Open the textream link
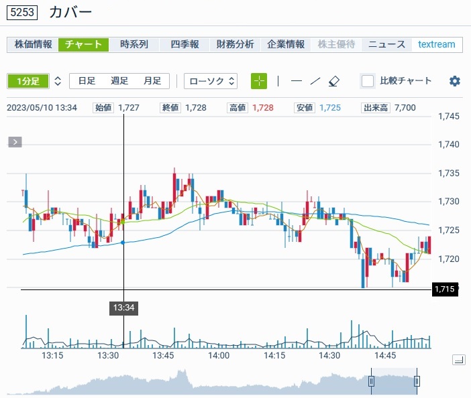 pos(436,44)
